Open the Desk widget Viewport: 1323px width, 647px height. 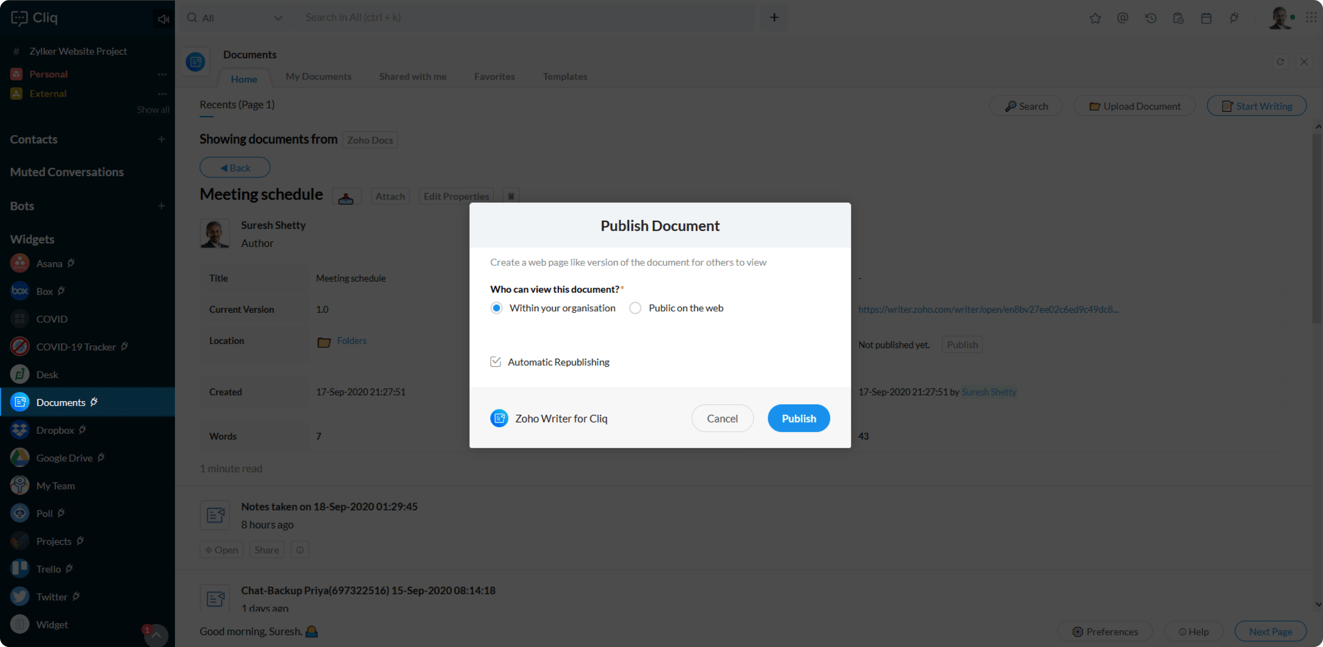pyautogui.click(x=47, y=374)
